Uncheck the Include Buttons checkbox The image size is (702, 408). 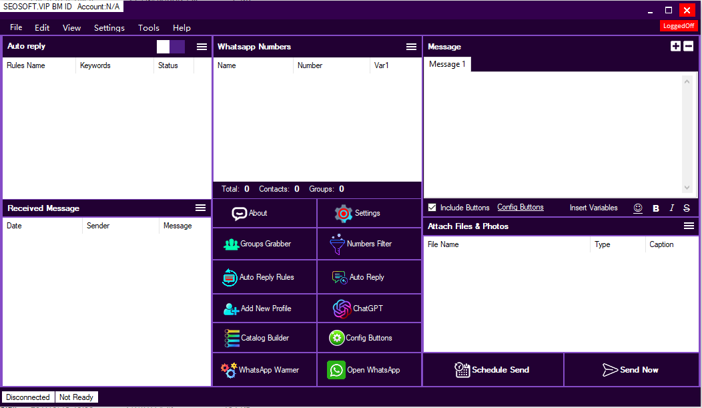click(x=432, y=208)
